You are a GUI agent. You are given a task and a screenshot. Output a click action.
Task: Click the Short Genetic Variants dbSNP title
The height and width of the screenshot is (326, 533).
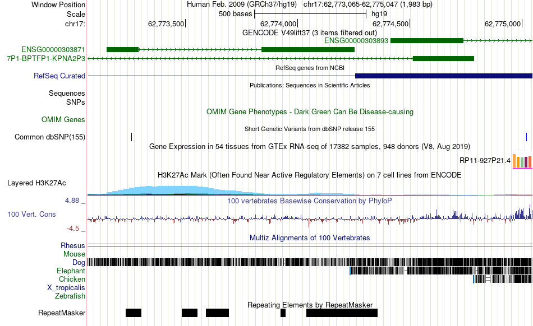(310, 129)
